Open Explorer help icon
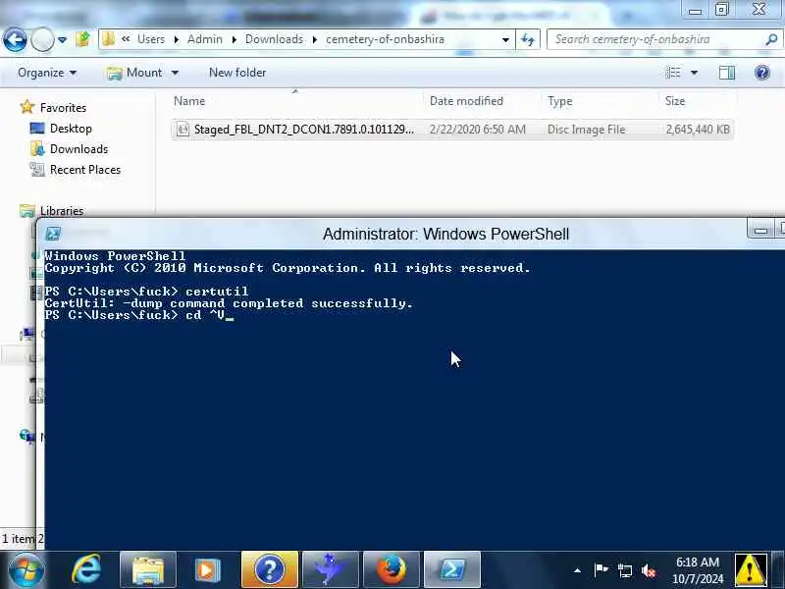 [x=762, y=73]
